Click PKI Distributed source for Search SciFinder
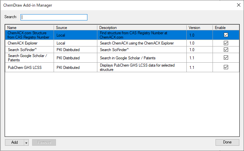The image size is (244, 151). pos(68,50)
